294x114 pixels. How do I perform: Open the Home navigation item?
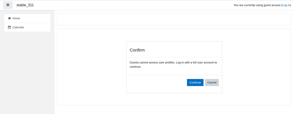[27, 18]
